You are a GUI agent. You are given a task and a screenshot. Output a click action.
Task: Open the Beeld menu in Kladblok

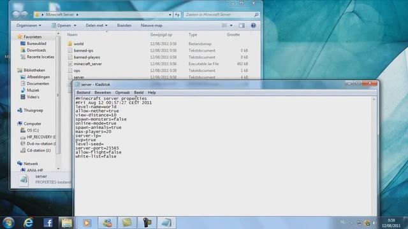coord(138,92)
